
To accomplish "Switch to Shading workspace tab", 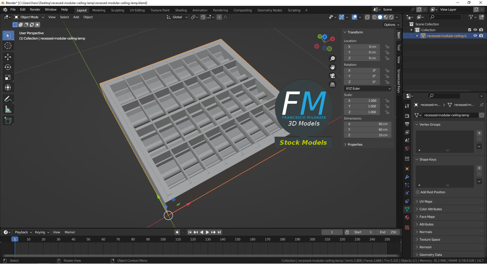I will coord(181,10).
